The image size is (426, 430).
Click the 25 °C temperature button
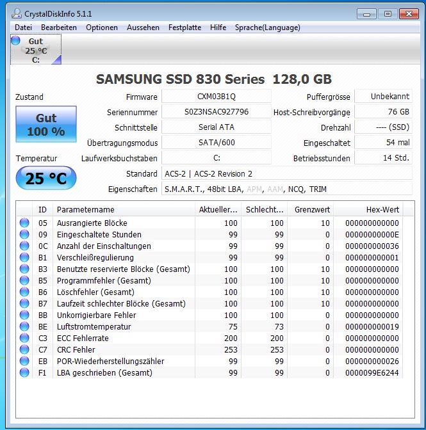(x=46, y=179)
